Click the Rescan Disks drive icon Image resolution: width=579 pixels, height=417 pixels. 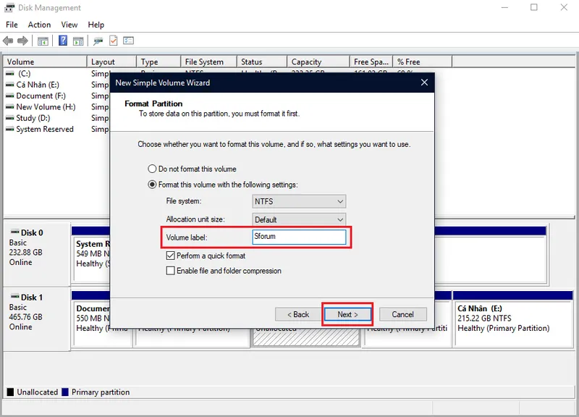[x=98, y=41]
